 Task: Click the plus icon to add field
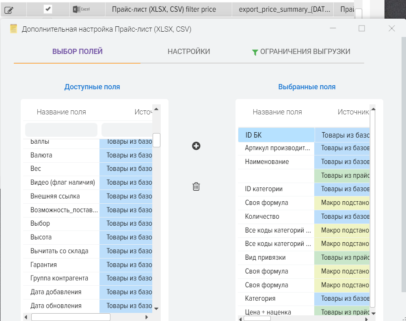[x=196, y=146]
